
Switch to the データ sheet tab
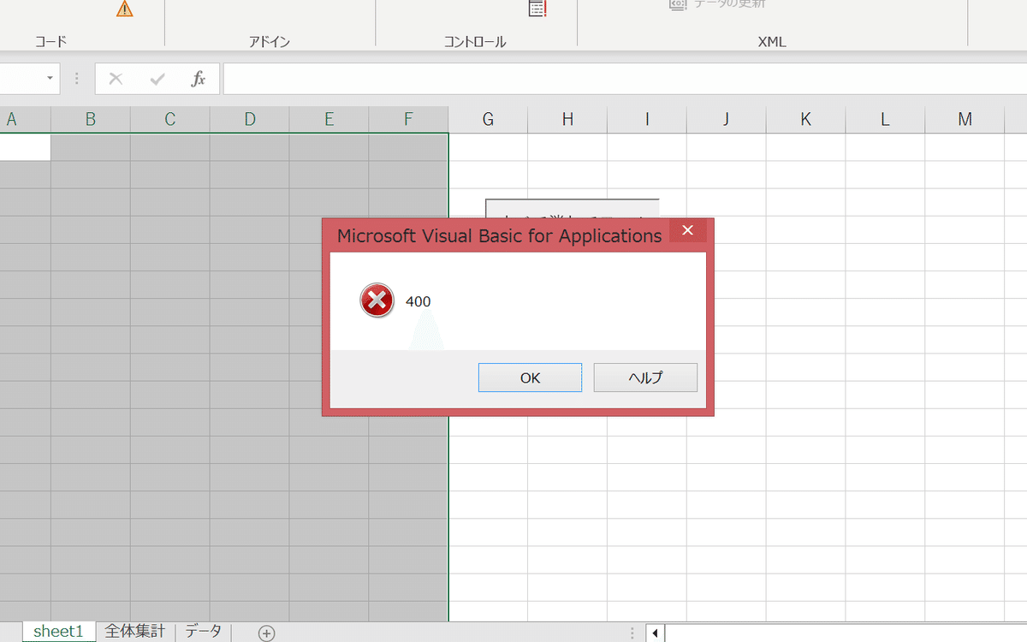(204, 632)
